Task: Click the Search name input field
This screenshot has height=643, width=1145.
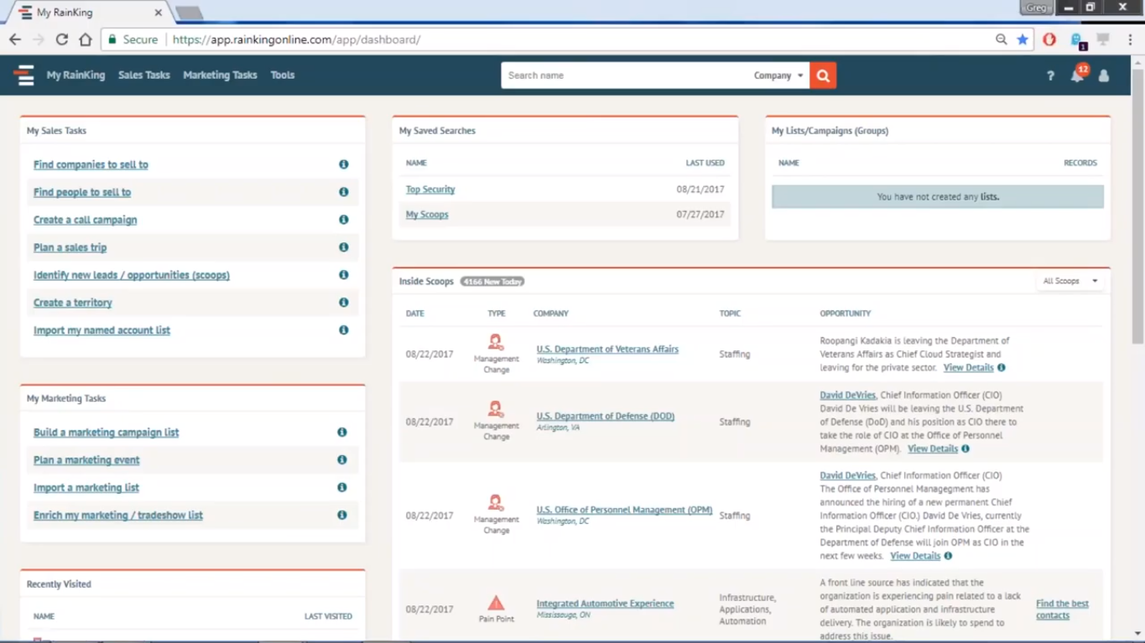Action: click(x=625, y=75)
